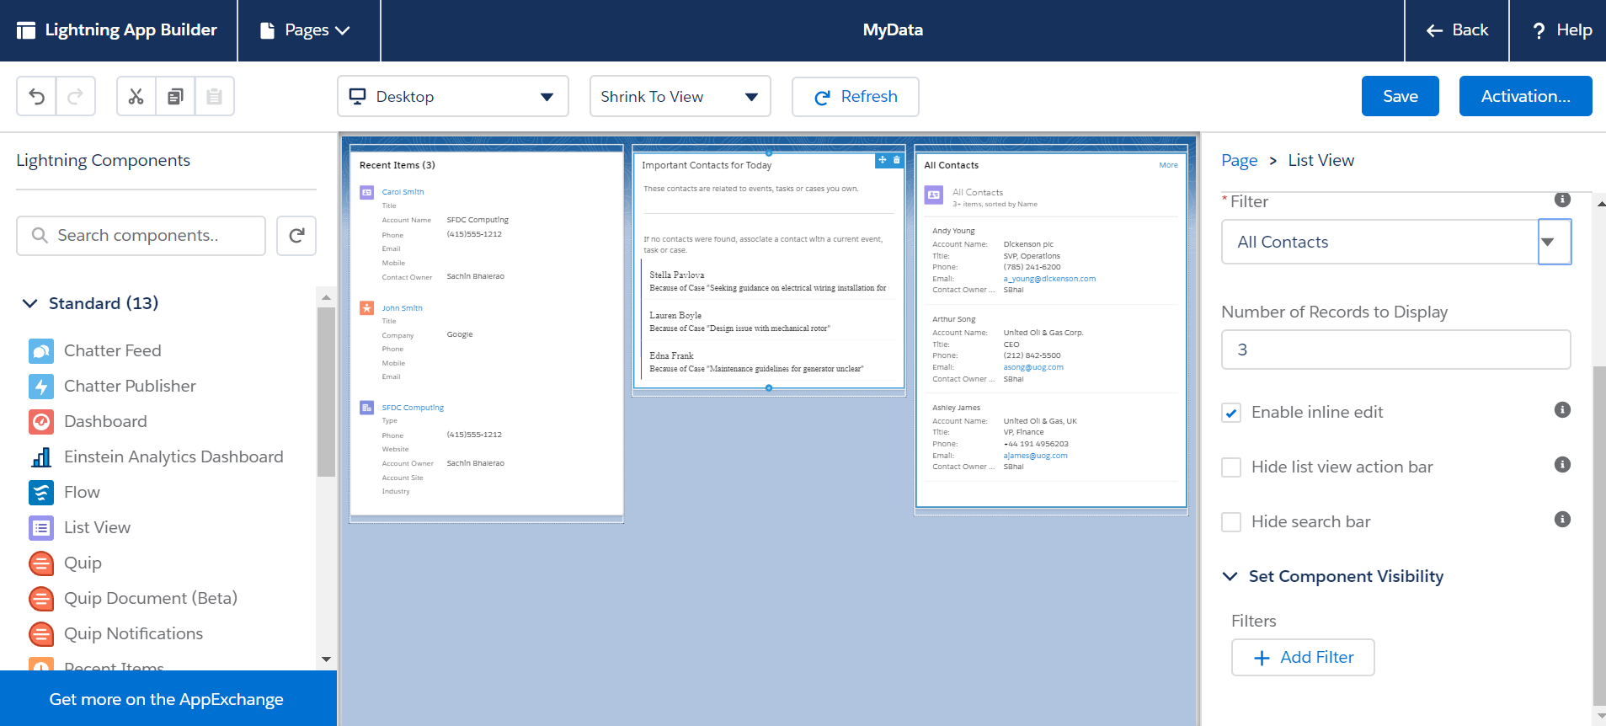
Task: Show info for Enable inline edit
Action: (x=1562, y=410)
